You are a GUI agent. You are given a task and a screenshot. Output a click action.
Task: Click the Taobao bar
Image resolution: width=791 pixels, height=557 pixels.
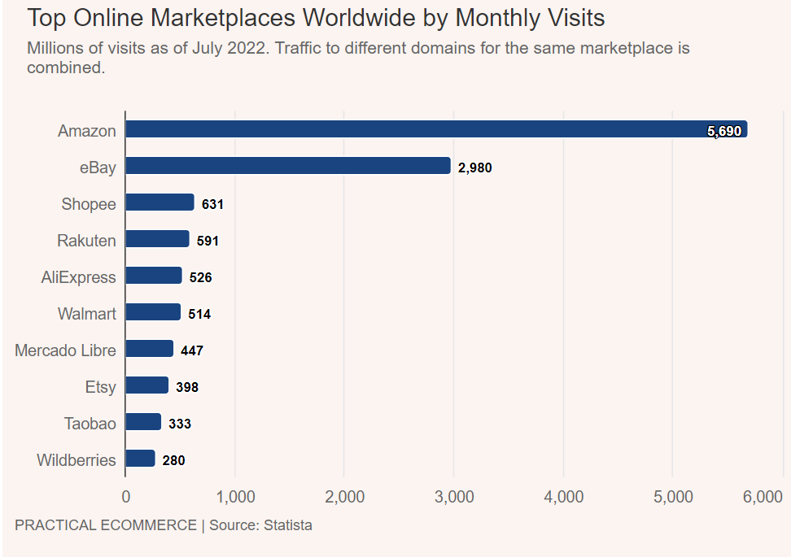click(x=143, y=421)
